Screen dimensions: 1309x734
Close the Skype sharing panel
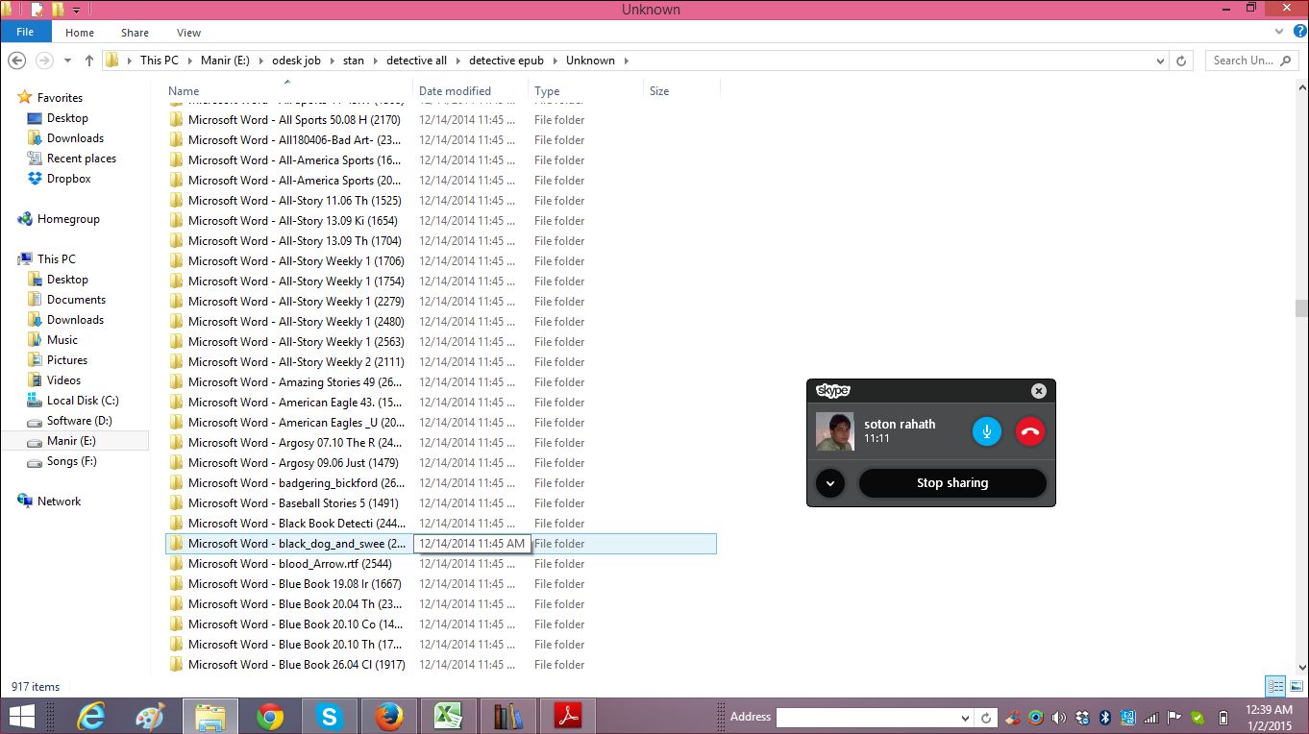[x=1038, y=391]
